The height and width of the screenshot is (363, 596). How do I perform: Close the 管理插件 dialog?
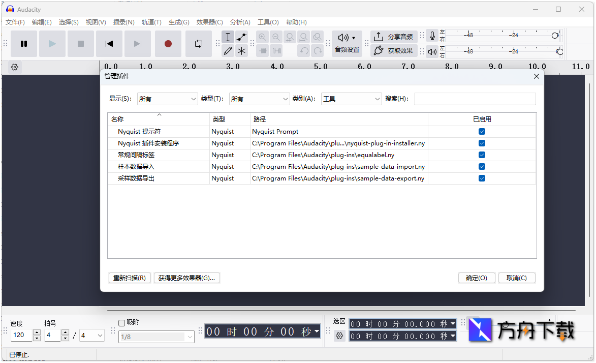(x=537, y=76)
